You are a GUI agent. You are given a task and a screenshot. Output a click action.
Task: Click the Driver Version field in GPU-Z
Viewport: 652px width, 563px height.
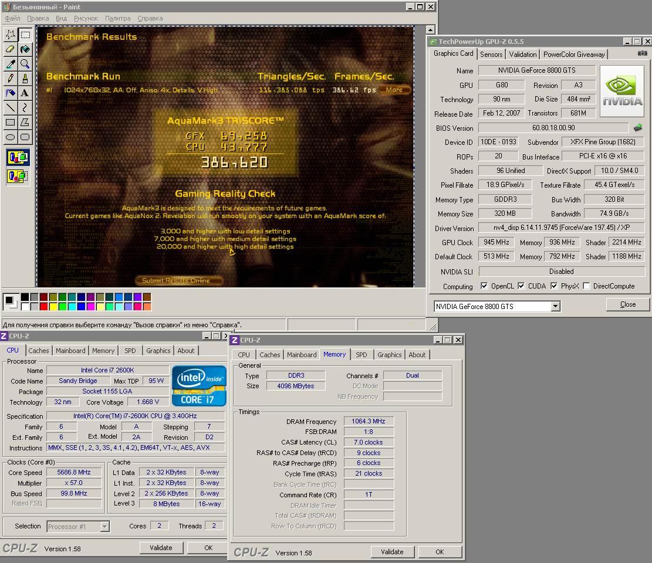point(562,228)
